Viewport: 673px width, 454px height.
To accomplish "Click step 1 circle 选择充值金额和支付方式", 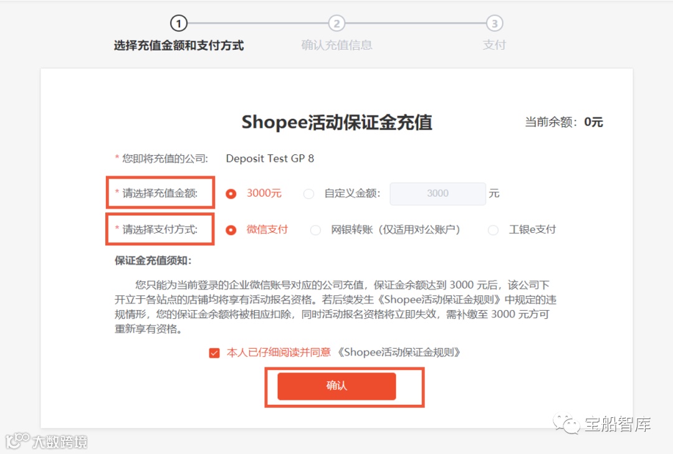I will point(179,23).
